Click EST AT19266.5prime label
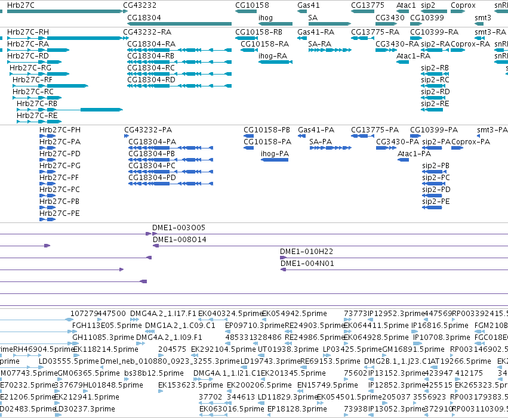Screen dimensions: 508x418 click(460, 361)
